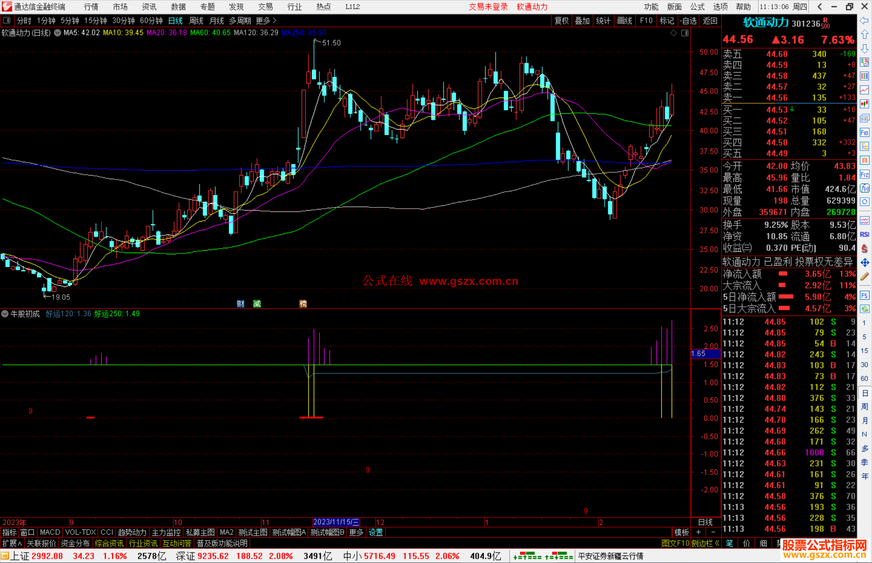Open the 行情 menu
The height and width of the screenshot is (563, 872).
pos(91,7)
